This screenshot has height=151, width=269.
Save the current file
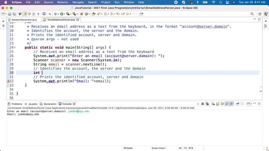pyautogui.click(x=10, y=14)
